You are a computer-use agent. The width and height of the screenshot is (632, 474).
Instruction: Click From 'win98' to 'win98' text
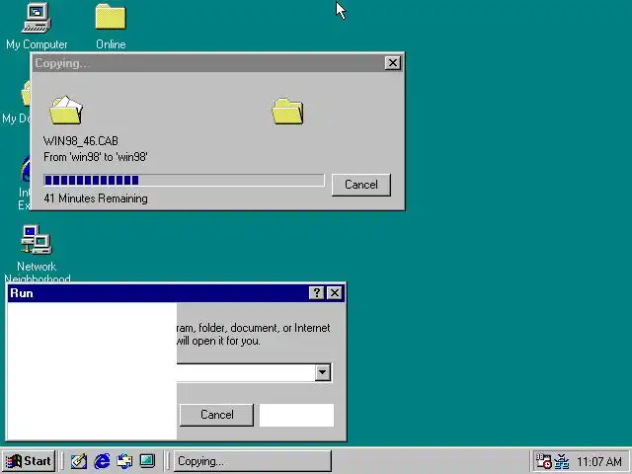coord(96,157)
